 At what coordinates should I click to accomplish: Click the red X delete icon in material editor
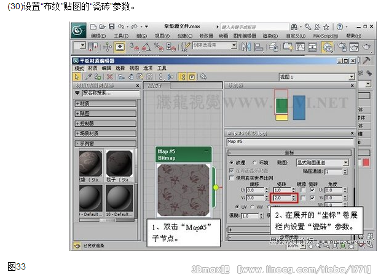pos(109,76)
